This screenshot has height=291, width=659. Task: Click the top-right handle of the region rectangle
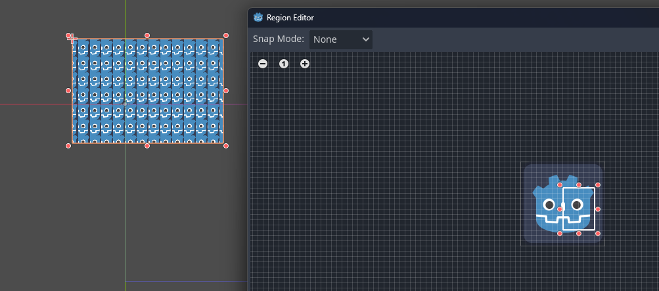pyautogui.click(x=598, y=185)
